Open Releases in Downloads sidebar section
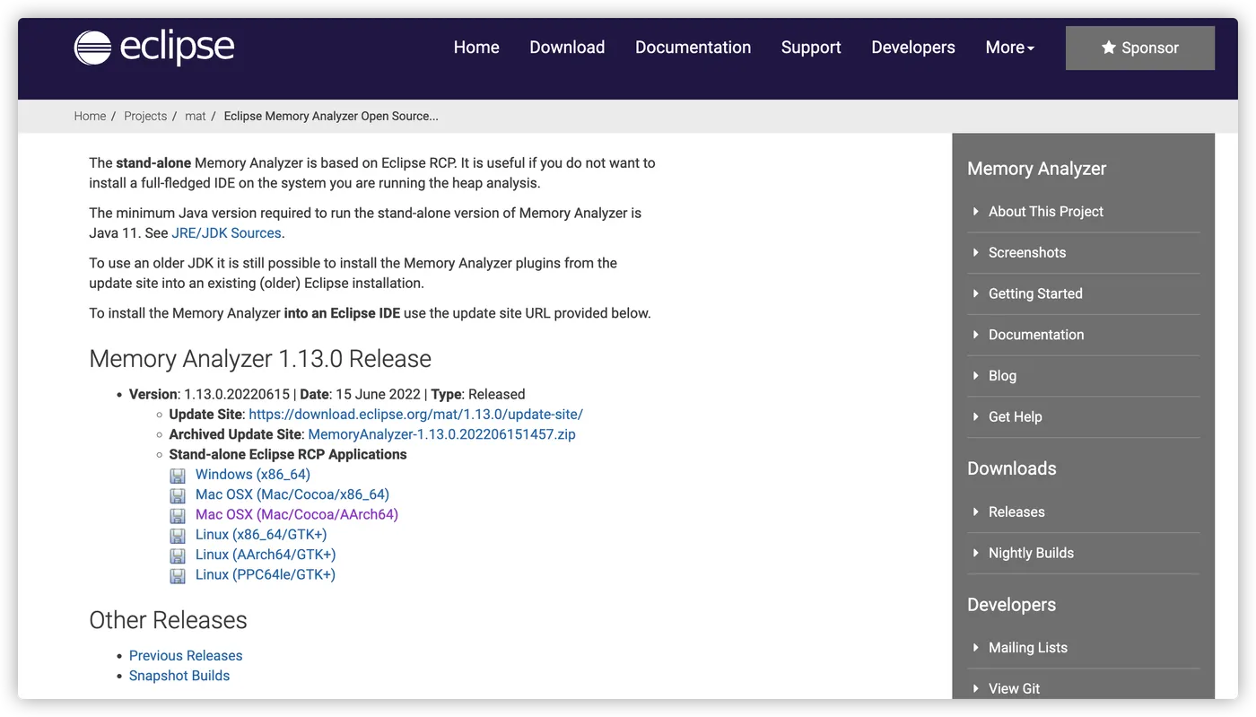Viewport: 1256px width, 717px height. (1016, 512)
